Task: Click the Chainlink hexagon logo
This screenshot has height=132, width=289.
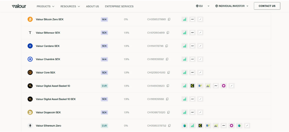Action: (x=30, y=59)
